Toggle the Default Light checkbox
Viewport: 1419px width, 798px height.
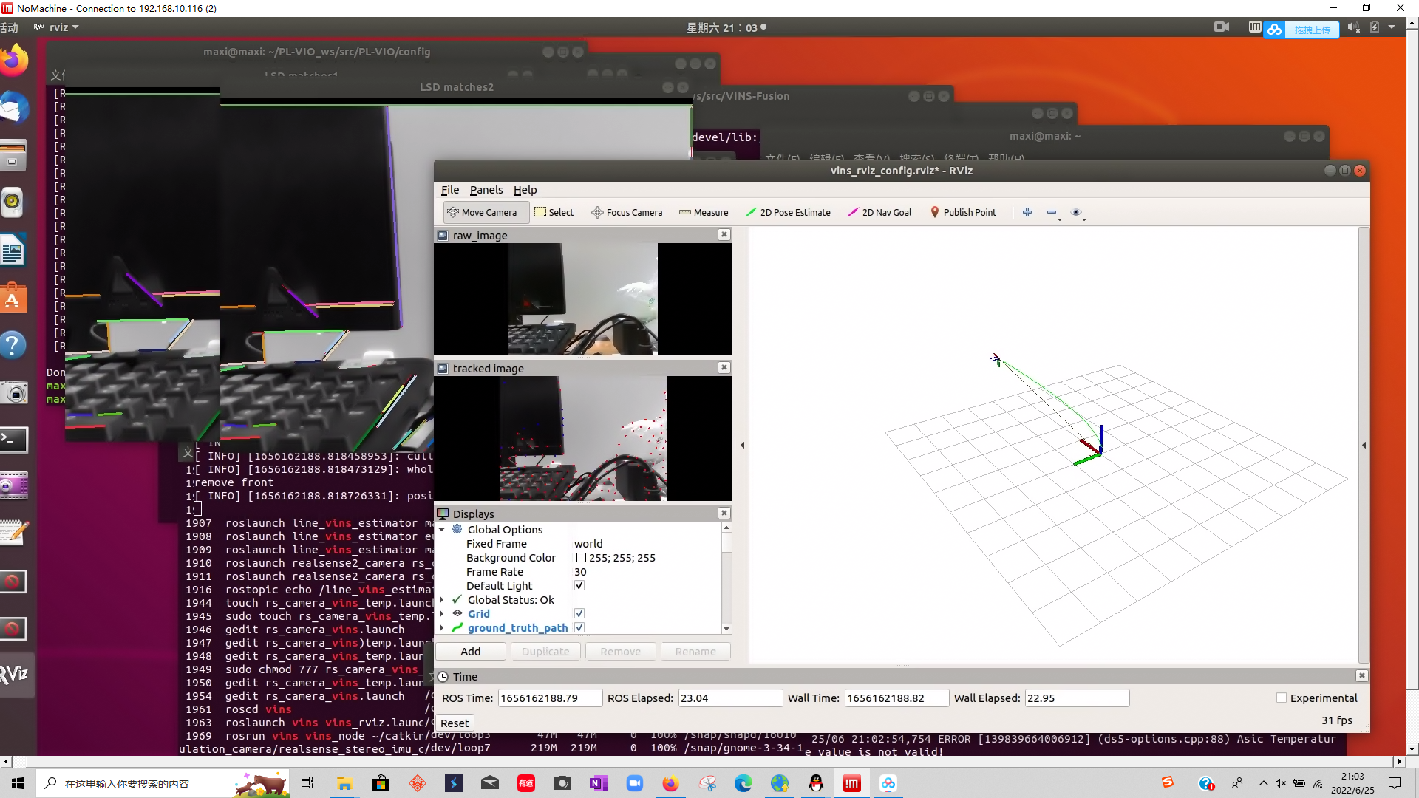click(579, 586)
